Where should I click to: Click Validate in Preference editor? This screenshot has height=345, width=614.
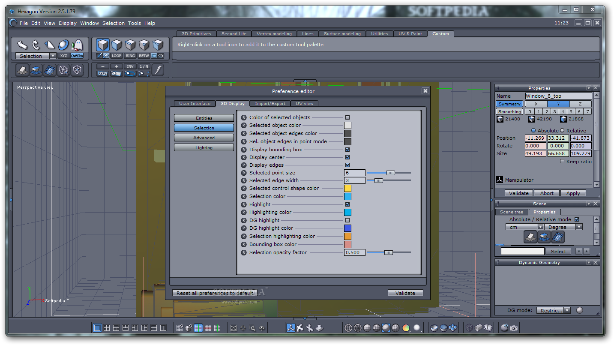(405, 293)
